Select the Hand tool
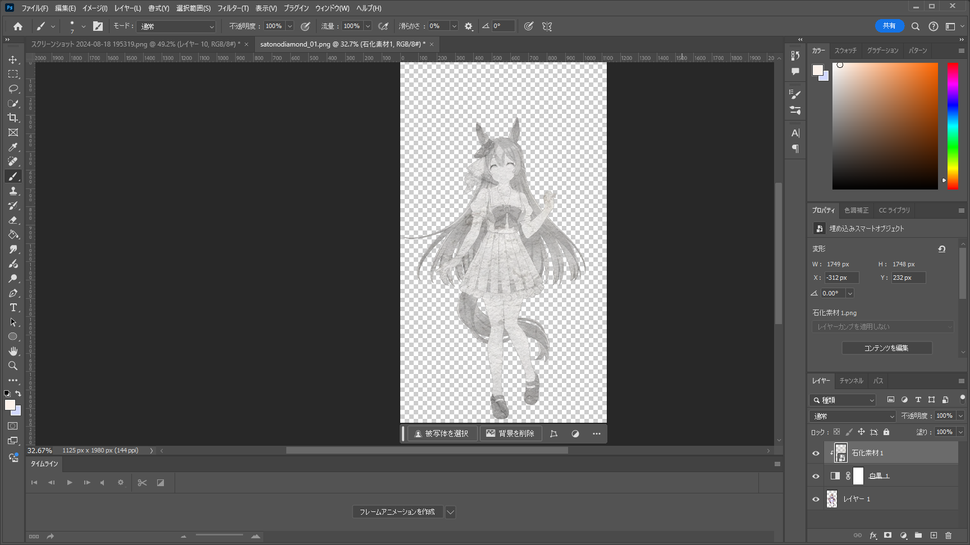The height and width of the screenshot is (545, 970). click(x=13, y=351)
